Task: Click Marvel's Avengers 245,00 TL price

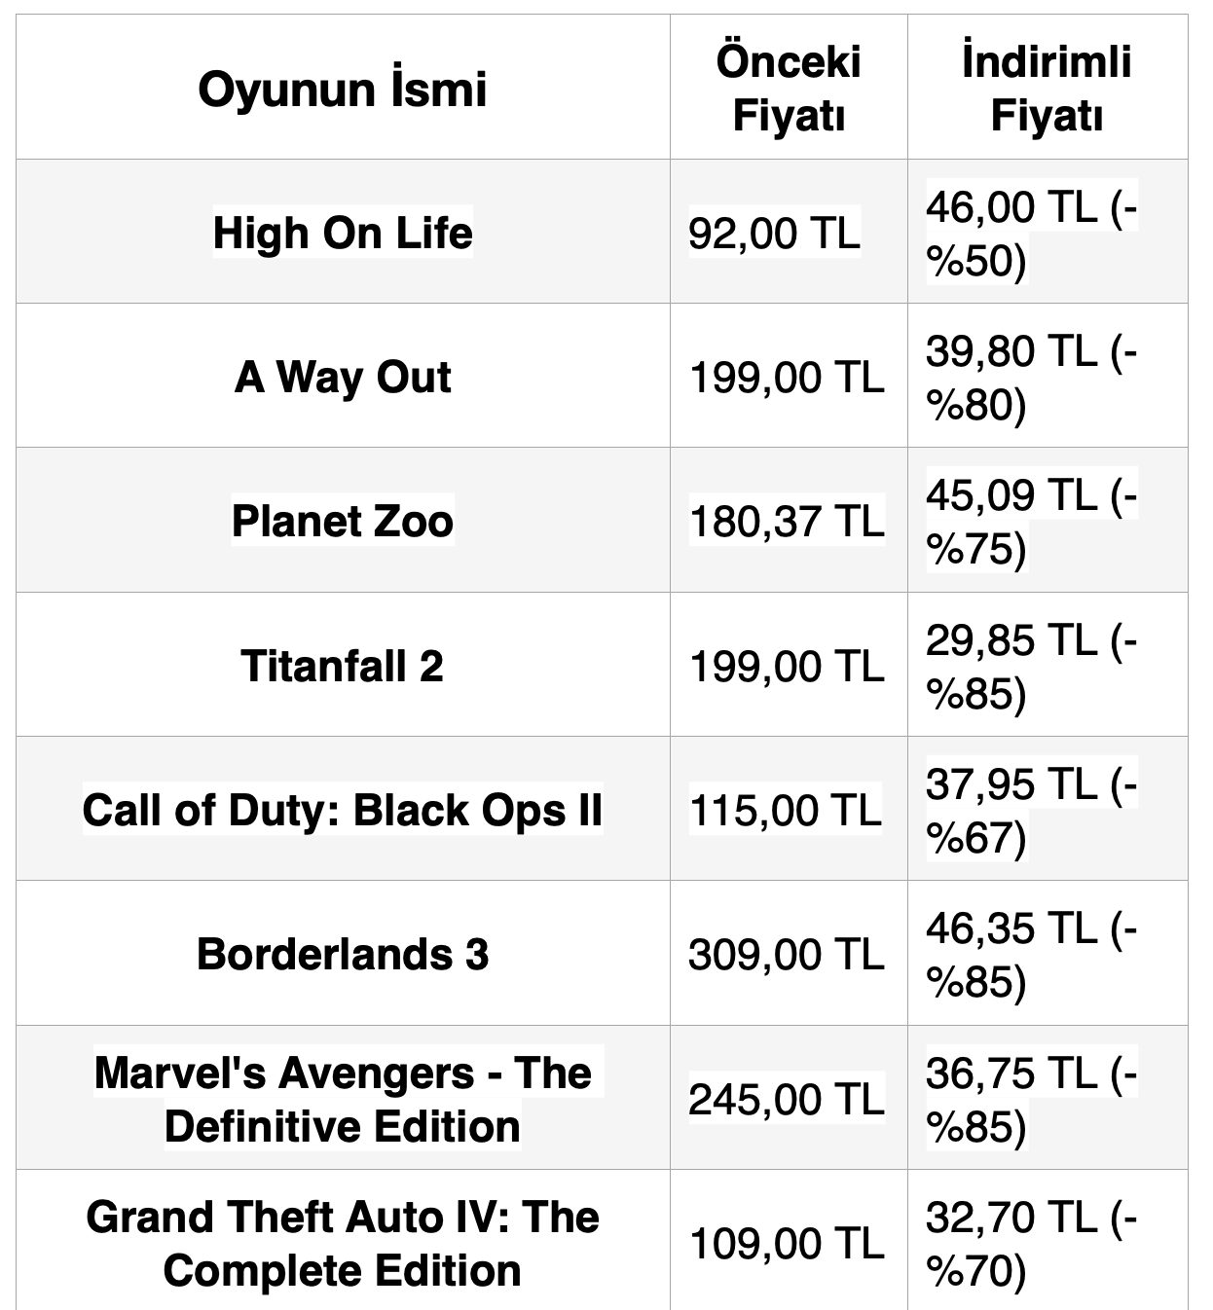Action: click(x=787, y=1099)
